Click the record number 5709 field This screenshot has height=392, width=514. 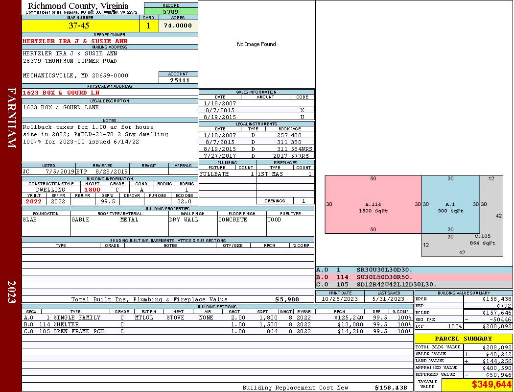click(x=171, y=11)
